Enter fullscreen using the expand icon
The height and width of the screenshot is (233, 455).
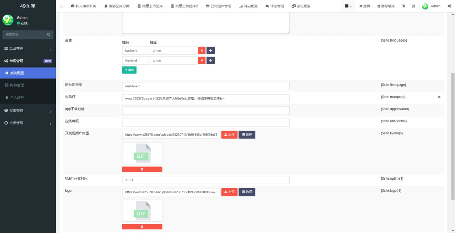tap(413, 6)
